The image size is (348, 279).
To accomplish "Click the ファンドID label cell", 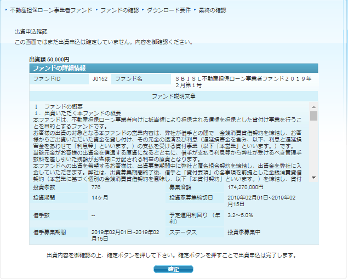I will (x=59, y=79).
